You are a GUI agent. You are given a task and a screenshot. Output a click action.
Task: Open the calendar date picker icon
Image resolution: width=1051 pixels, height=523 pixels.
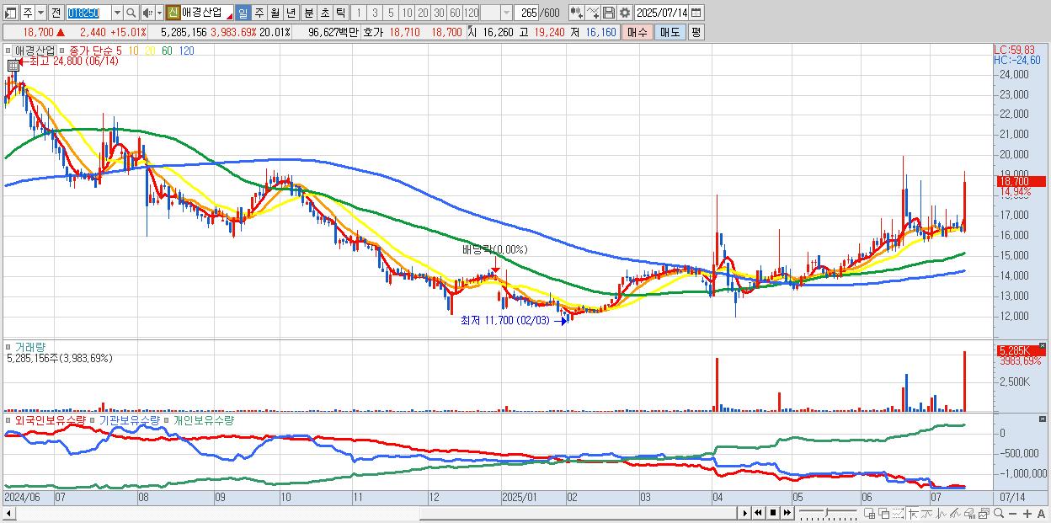(x=696, y=13)
